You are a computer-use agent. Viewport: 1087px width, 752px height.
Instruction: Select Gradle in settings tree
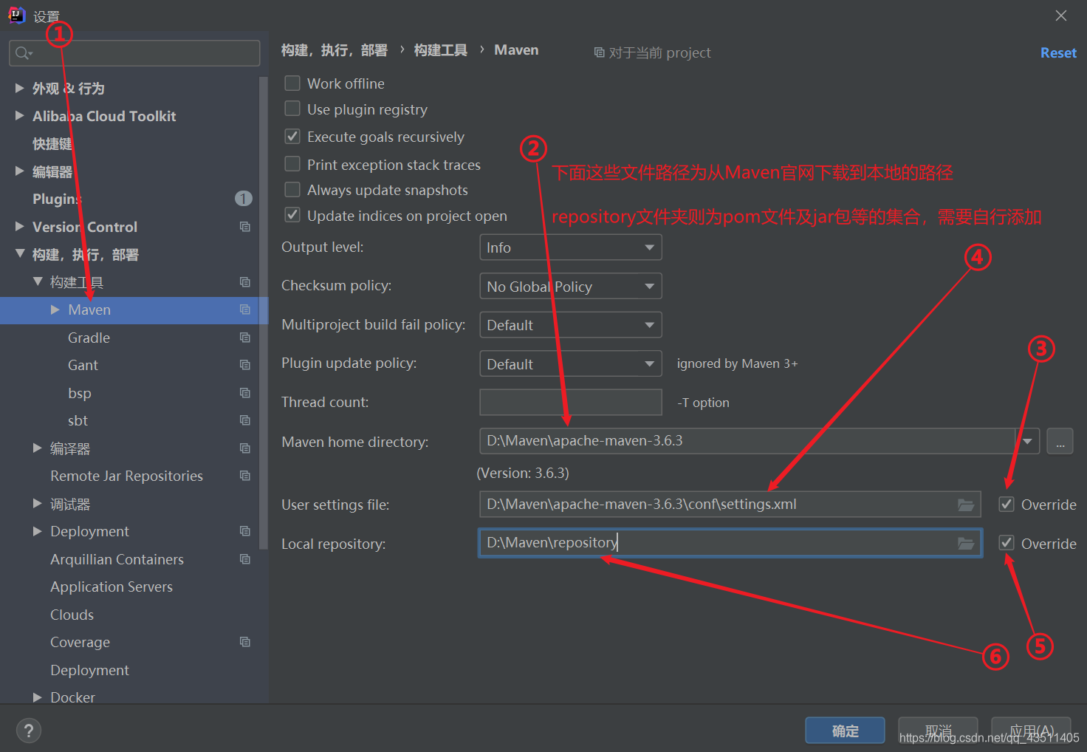[x=89, y=338]
